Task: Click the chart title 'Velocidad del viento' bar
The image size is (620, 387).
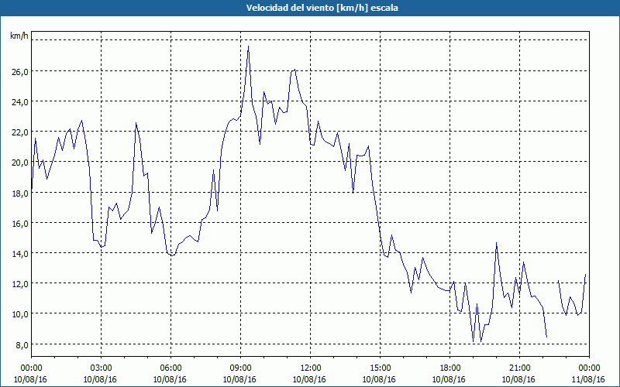Action: point(310,8)
